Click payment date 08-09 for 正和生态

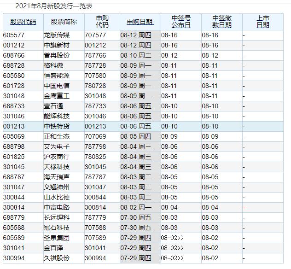coord(210,136)
